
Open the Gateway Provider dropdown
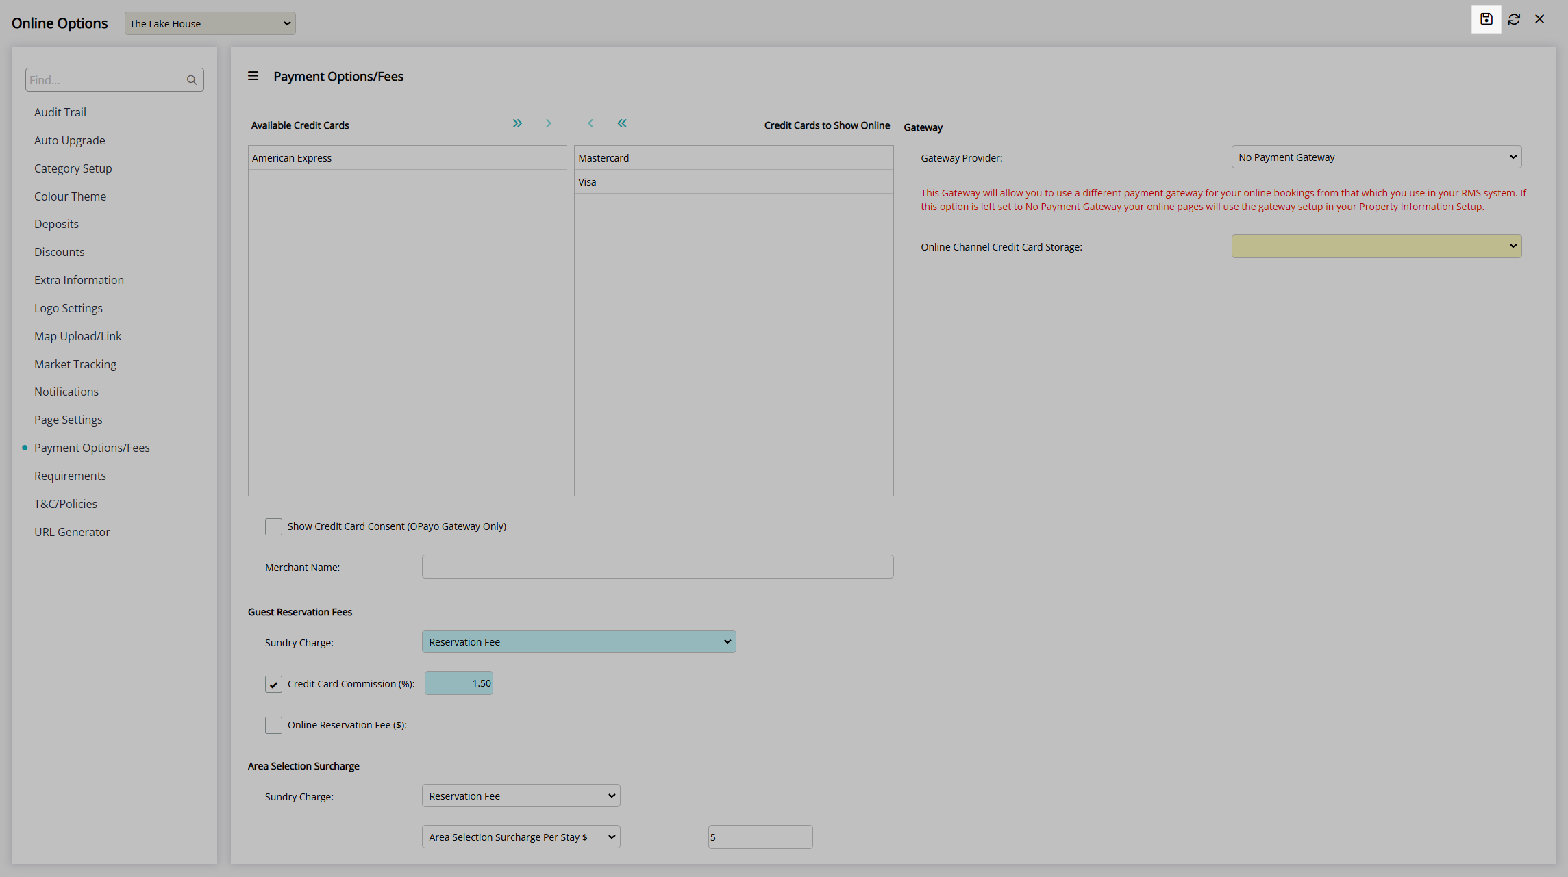point(1376,157)
